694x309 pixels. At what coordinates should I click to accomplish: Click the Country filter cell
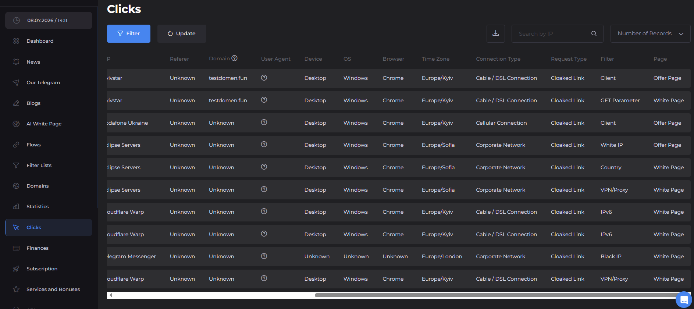[611, 167]
